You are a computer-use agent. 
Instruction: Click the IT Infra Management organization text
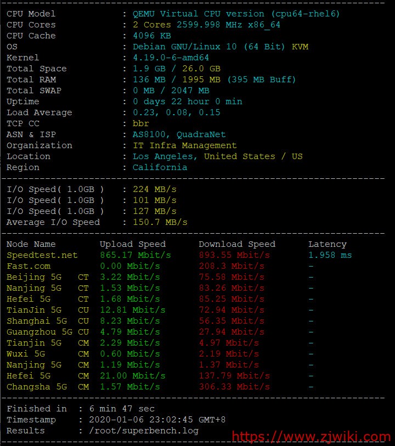184,145
